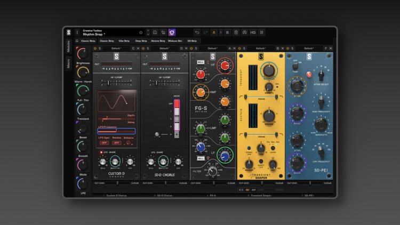The image size is (400, 225).
Task: Switch to the Xtreme Strip tab
Action: [158, 41]
